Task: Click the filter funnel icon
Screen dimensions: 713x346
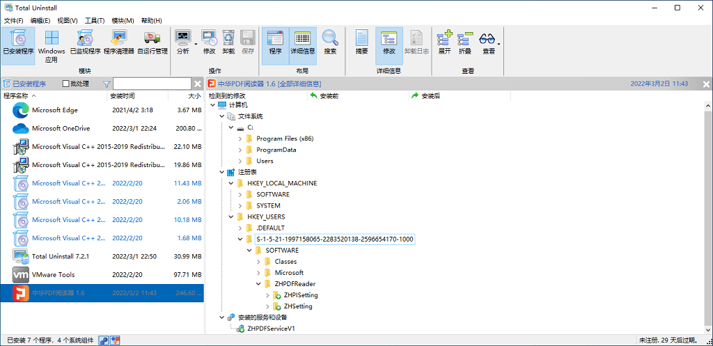Action: tap(107, 84)
